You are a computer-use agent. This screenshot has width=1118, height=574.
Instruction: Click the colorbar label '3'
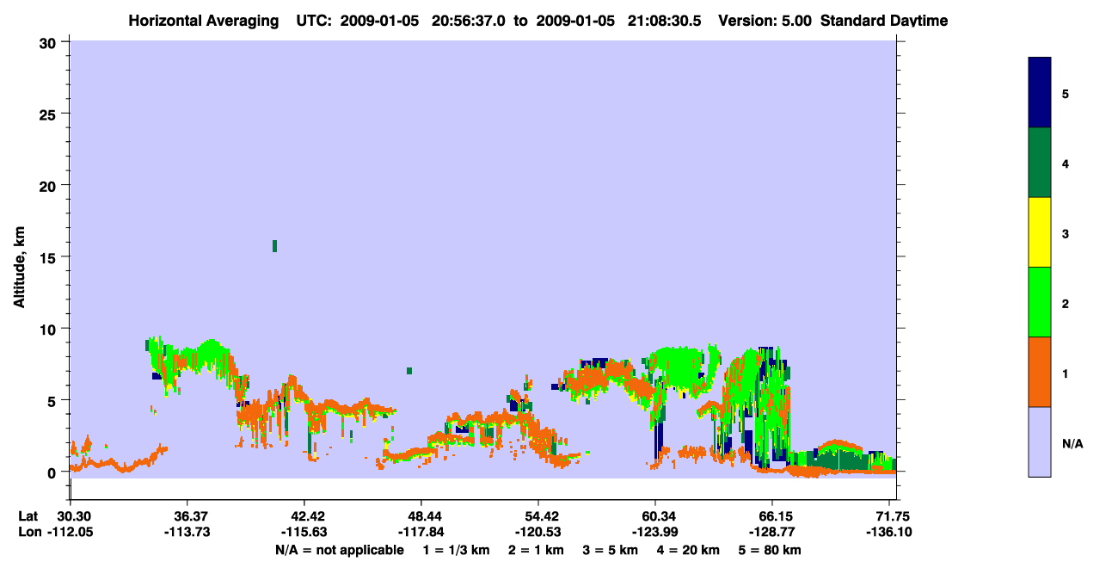pos(1066,233)
